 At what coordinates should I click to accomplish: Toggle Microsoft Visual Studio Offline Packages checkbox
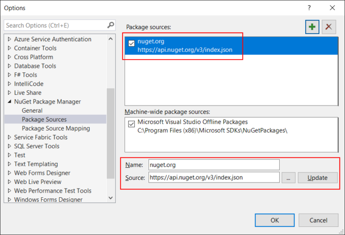(x=131, y=124)
